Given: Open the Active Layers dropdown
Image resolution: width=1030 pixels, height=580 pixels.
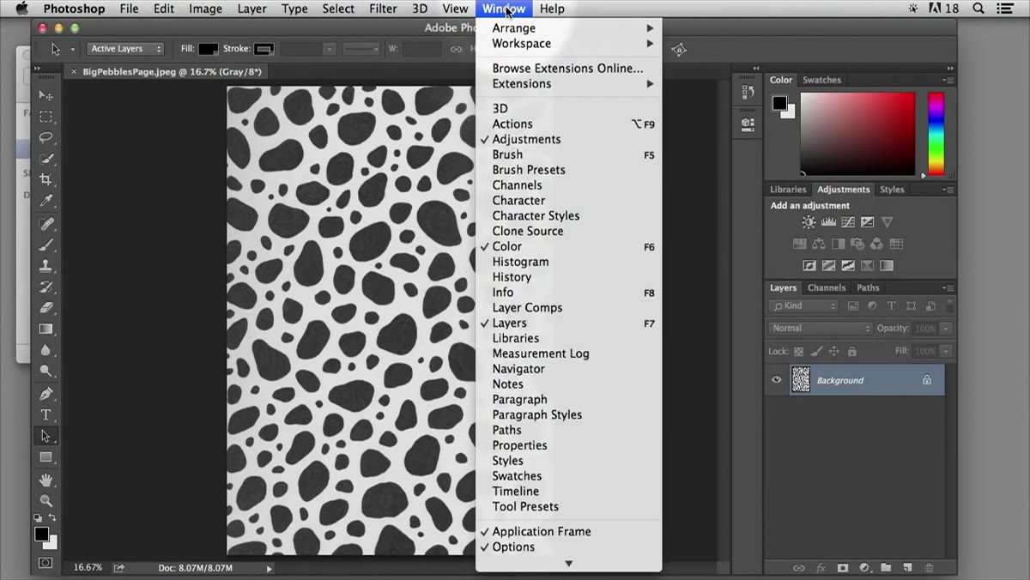Looking at the screenshot, I should 125,49.
